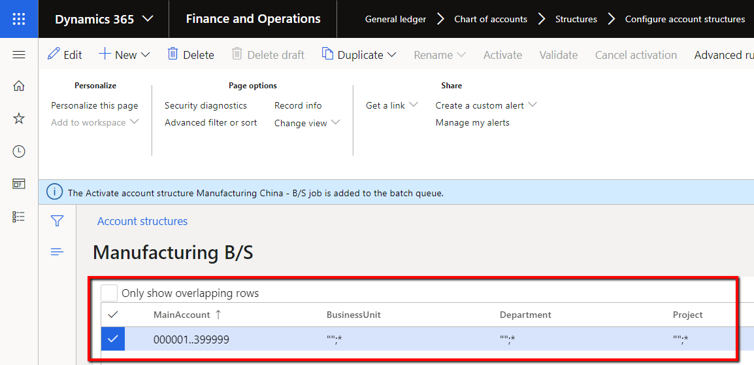Image resolution: width=754 pixels, height=365 pixels.
Task: Go to General ledger breadcrumb
Action: coord(395,19)
